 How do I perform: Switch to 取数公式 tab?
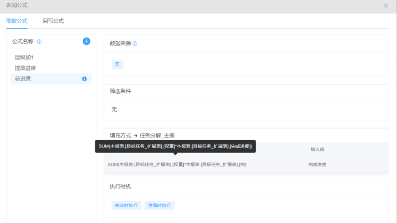click(x=17, y=21)
